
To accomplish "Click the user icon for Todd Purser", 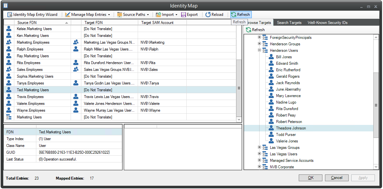I will 271,134.
